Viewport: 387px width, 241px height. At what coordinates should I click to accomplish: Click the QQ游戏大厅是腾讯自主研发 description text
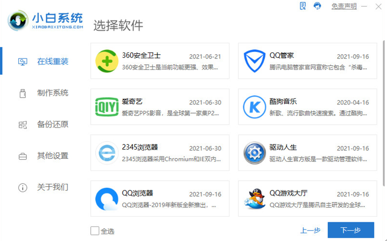317,205
